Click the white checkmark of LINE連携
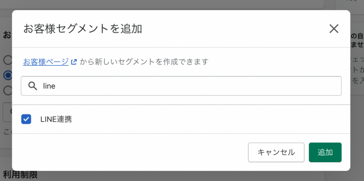364x181 pixels. point(26,120)
